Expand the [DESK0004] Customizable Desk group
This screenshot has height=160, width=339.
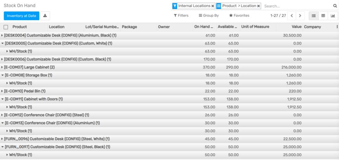click(59, 35)
